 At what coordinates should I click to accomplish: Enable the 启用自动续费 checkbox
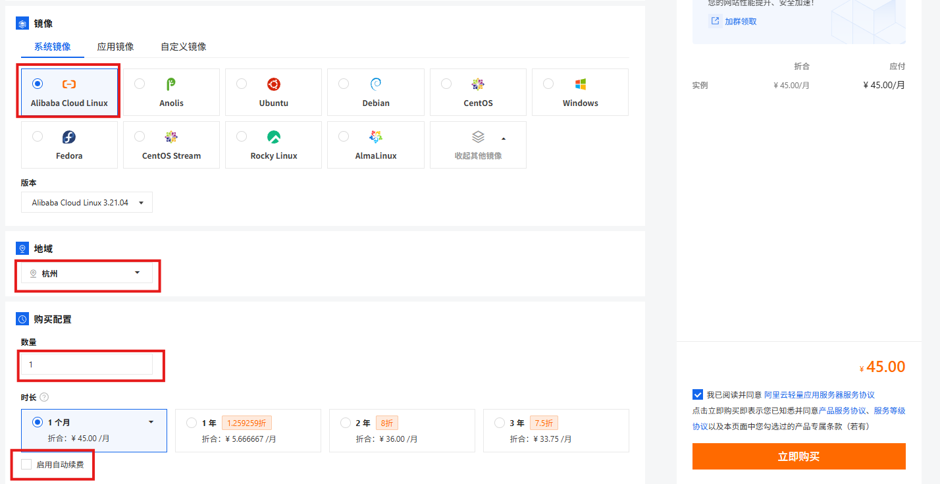tap(26, 464)
